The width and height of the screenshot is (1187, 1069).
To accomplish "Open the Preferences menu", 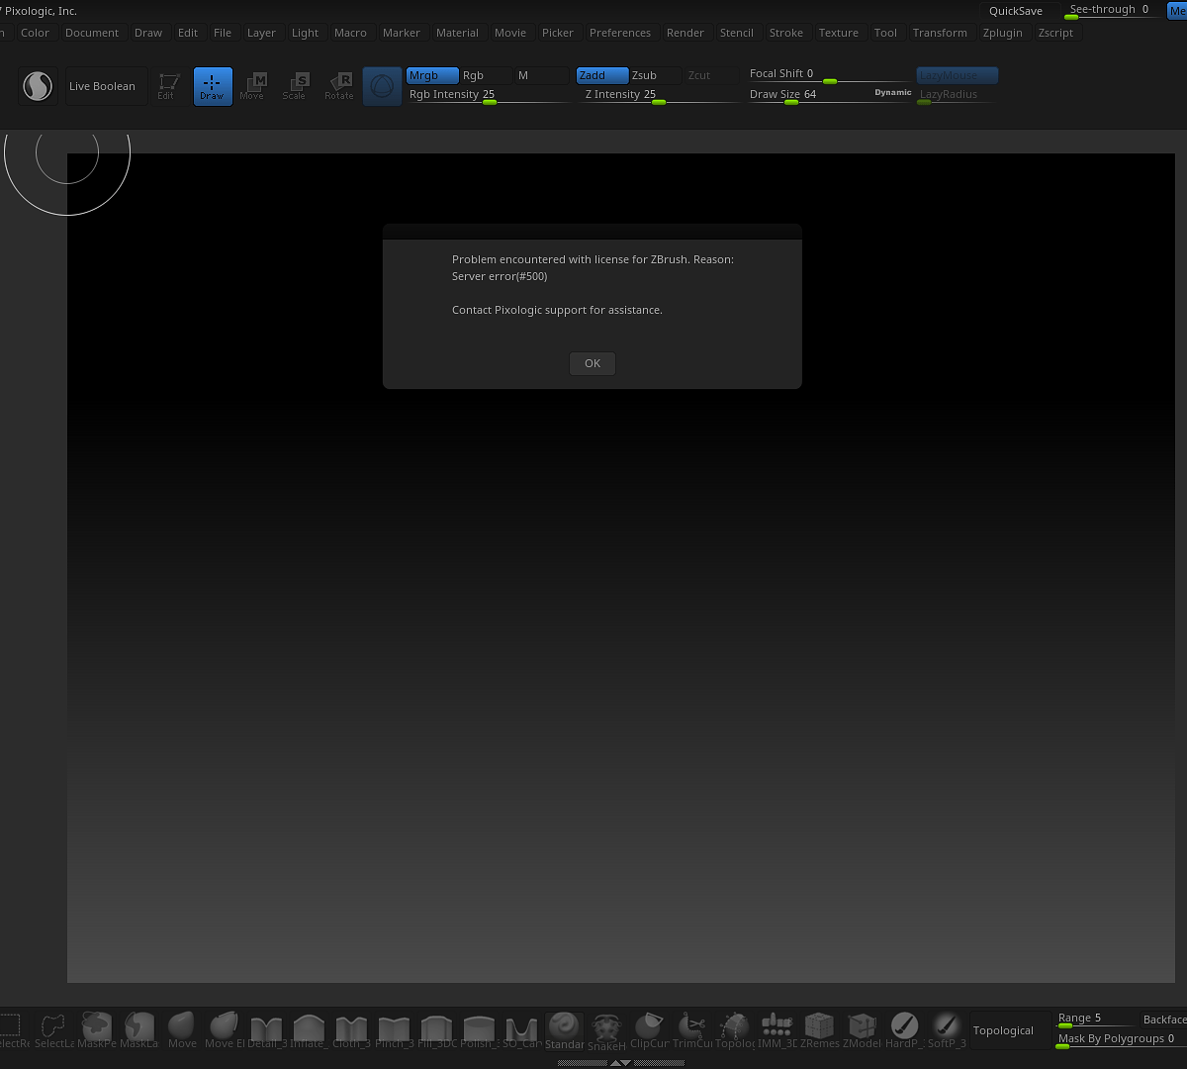I will click(x=620, y=33).
